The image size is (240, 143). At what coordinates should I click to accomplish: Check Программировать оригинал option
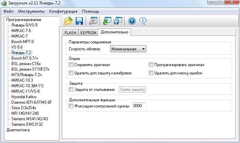151,65
